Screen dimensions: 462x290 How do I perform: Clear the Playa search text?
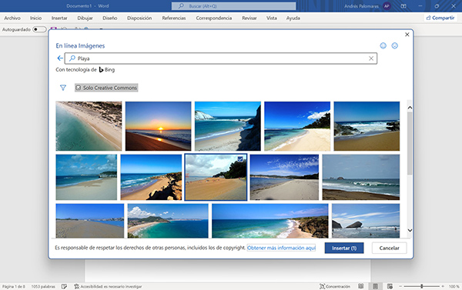[371, 58]
